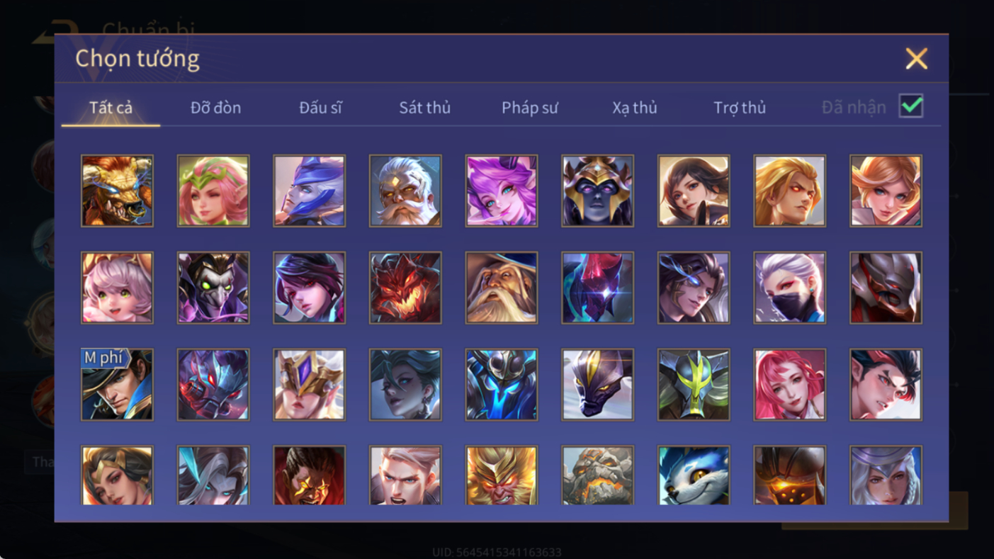Select the pink-haired cat-ear girl hero
994x559 pixels.
click(x=117, y=288)
